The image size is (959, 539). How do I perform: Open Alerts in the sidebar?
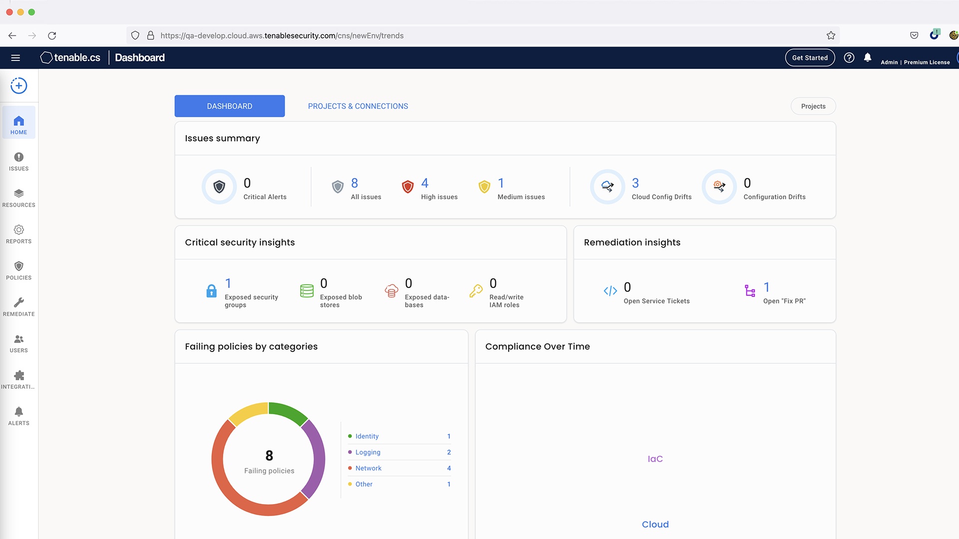[x=19, y=416]
